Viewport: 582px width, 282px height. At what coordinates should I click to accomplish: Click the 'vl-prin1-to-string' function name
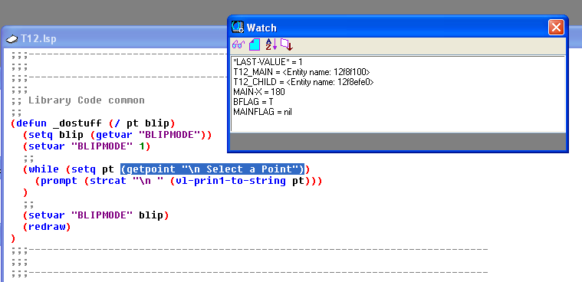click(231, 181)
